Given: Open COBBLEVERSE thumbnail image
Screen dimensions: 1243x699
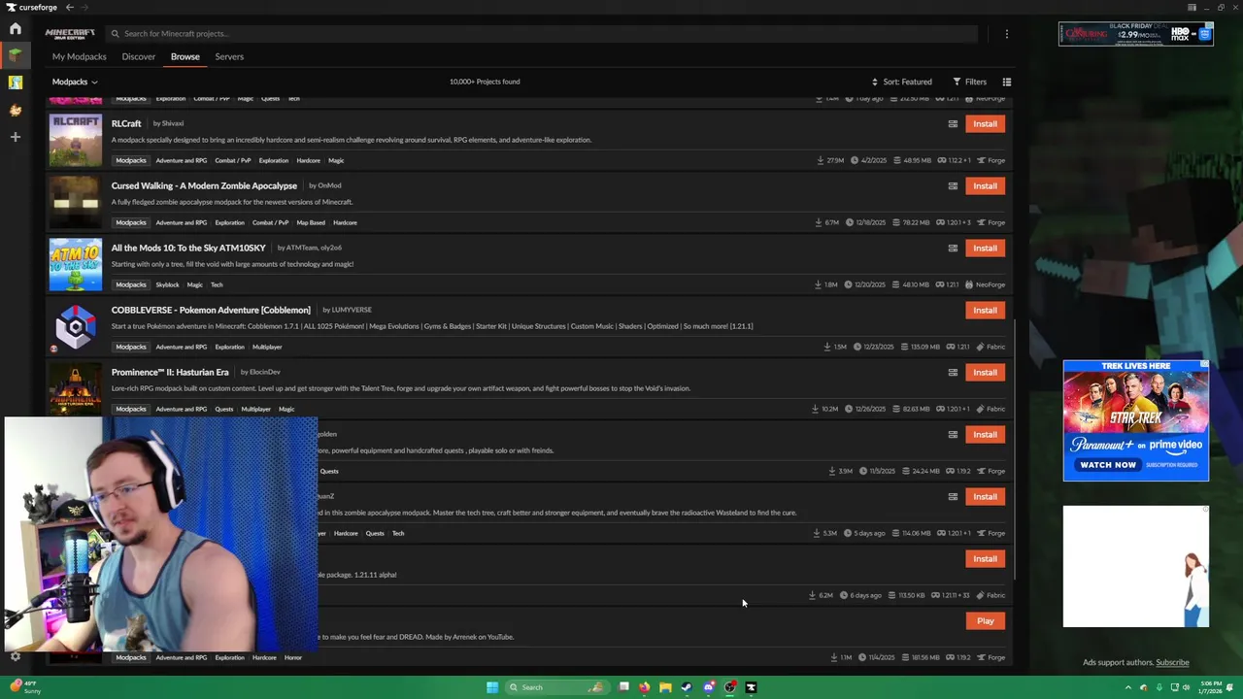Looking at the screenshot, I should pos(76,326).
